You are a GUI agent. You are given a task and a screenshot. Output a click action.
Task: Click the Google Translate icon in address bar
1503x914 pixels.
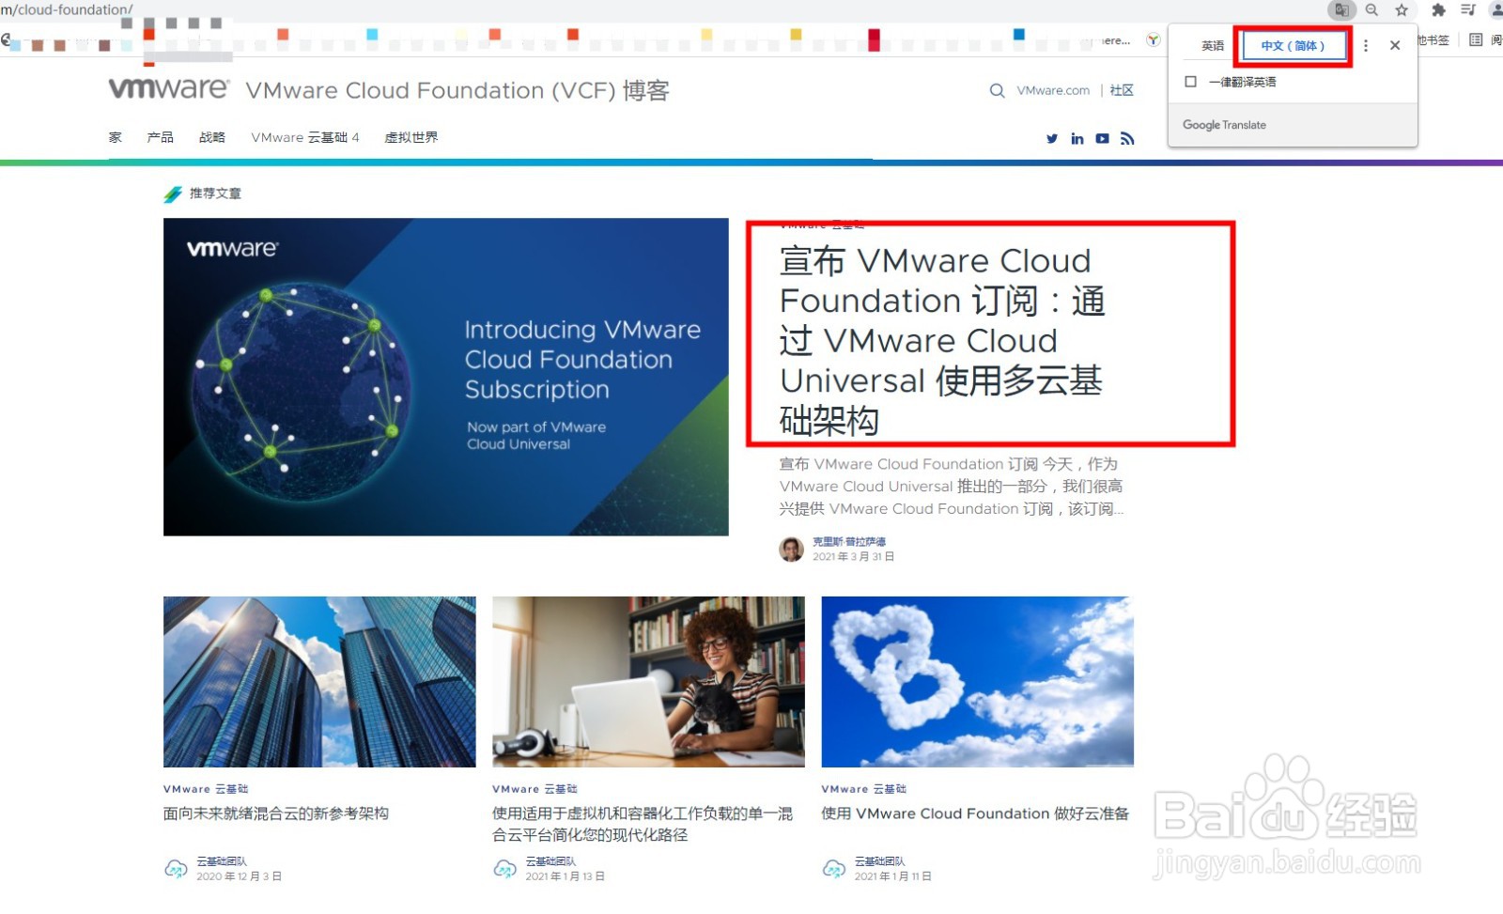tap(1341, 10)
